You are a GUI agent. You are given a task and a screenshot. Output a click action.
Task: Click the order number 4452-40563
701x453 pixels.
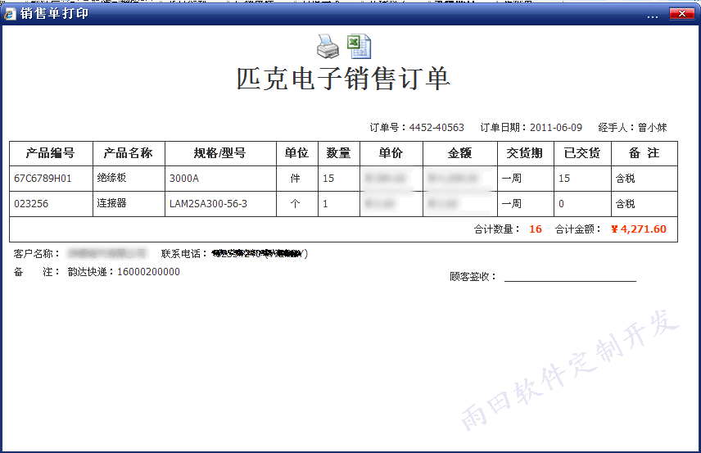pos(436,128)
